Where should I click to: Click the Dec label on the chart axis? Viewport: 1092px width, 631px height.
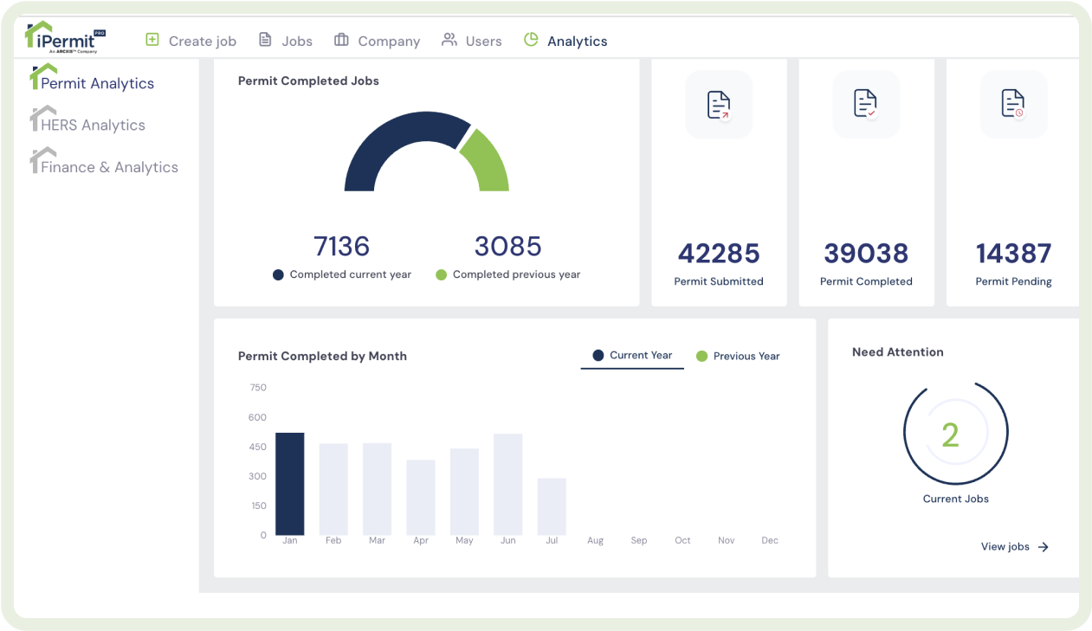click(770, 540)
